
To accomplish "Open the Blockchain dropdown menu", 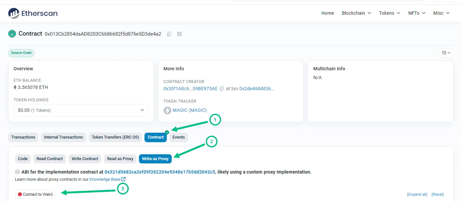I will 356,13.
